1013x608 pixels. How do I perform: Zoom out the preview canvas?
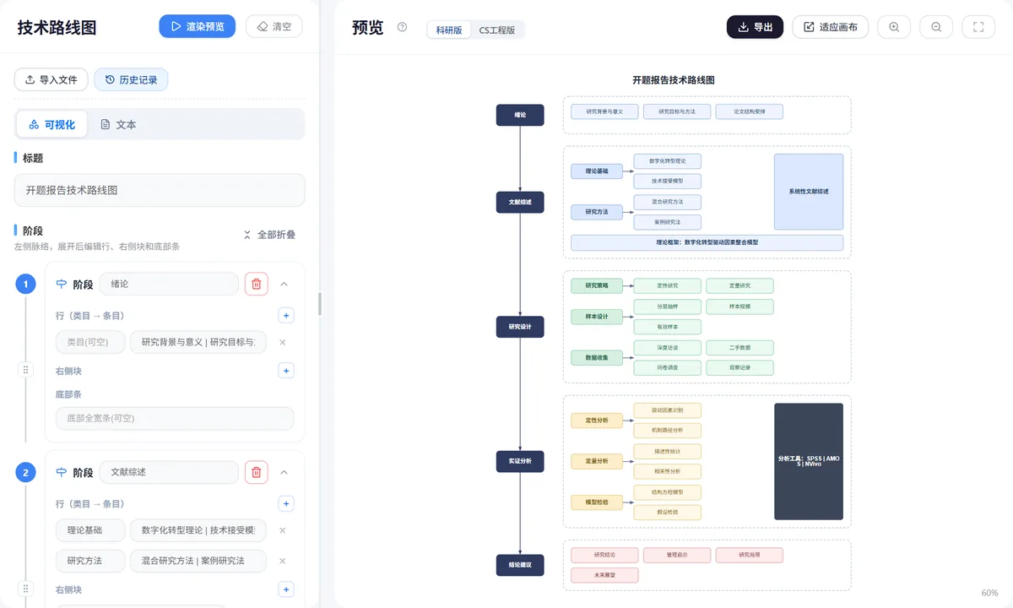click(936, 27)
